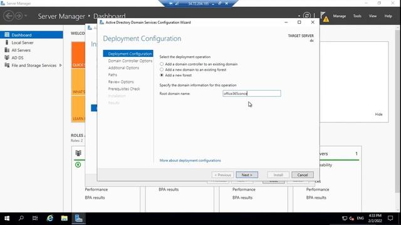Select the Domain Controller Options step

tap(130, 61)
